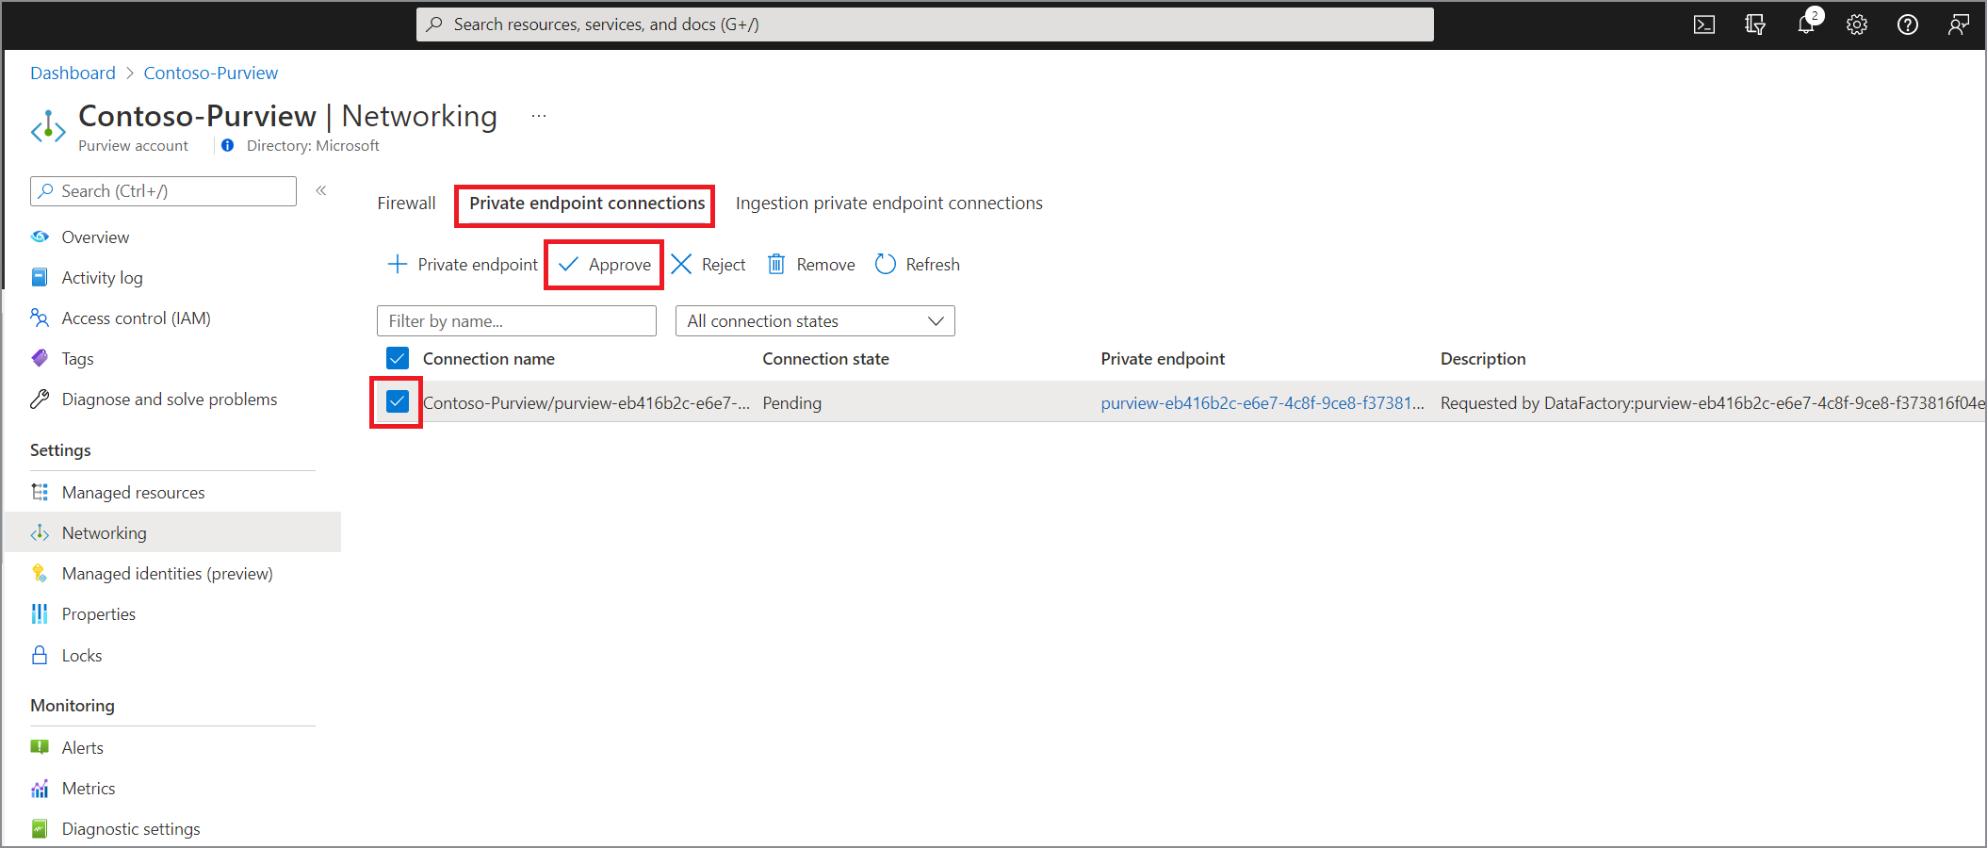Open the All connection states dropdown
This screenshot has height=848, width=1987.
point(815,320)
